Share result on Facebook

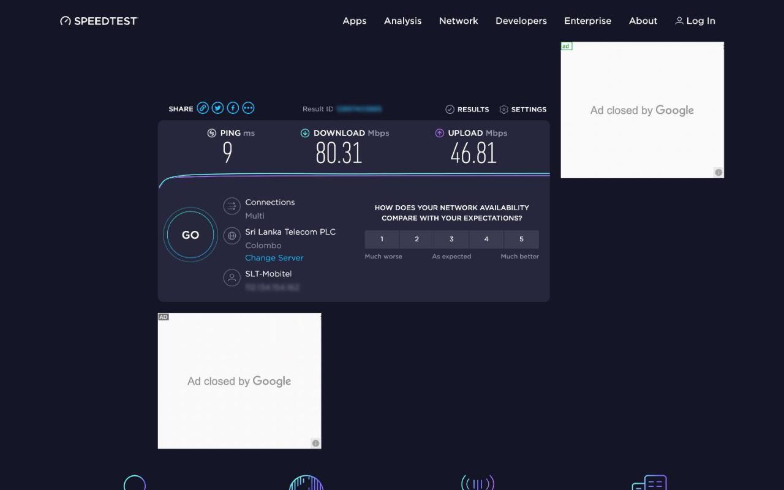(233, 108)
